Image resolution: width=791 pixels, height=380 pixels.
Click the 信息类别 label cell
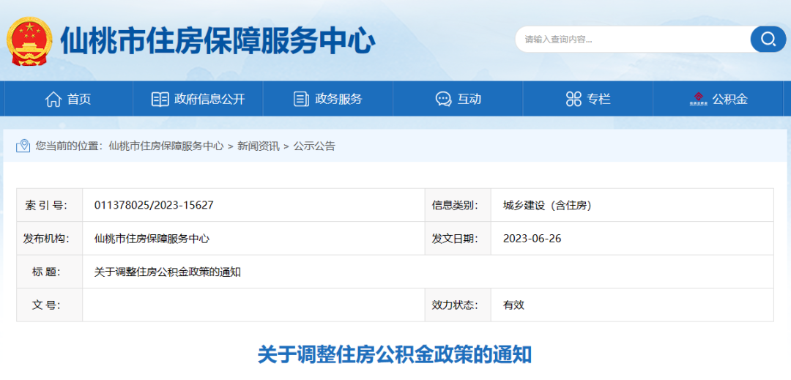pyautogui.click(x=458, y=205)
